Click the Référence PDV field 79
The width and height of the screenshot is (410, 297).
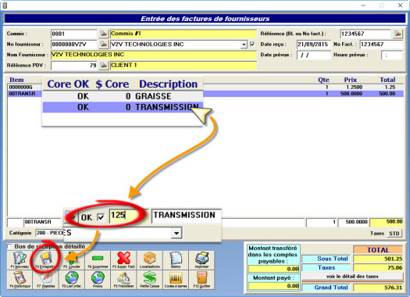click(74, 65)
